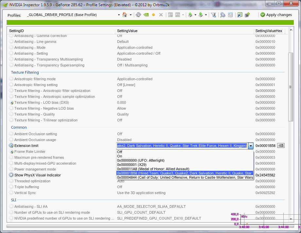This screenshot has height=233, width=301.
Task: Select the Threaded optimization row
Action: click(x=147, y=181)
